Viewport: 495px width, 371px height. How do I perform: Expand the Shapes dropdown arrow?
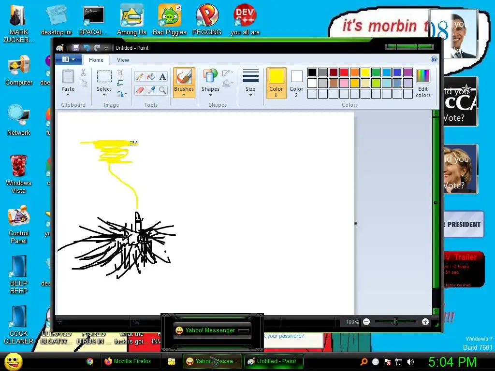coord(210,95)
